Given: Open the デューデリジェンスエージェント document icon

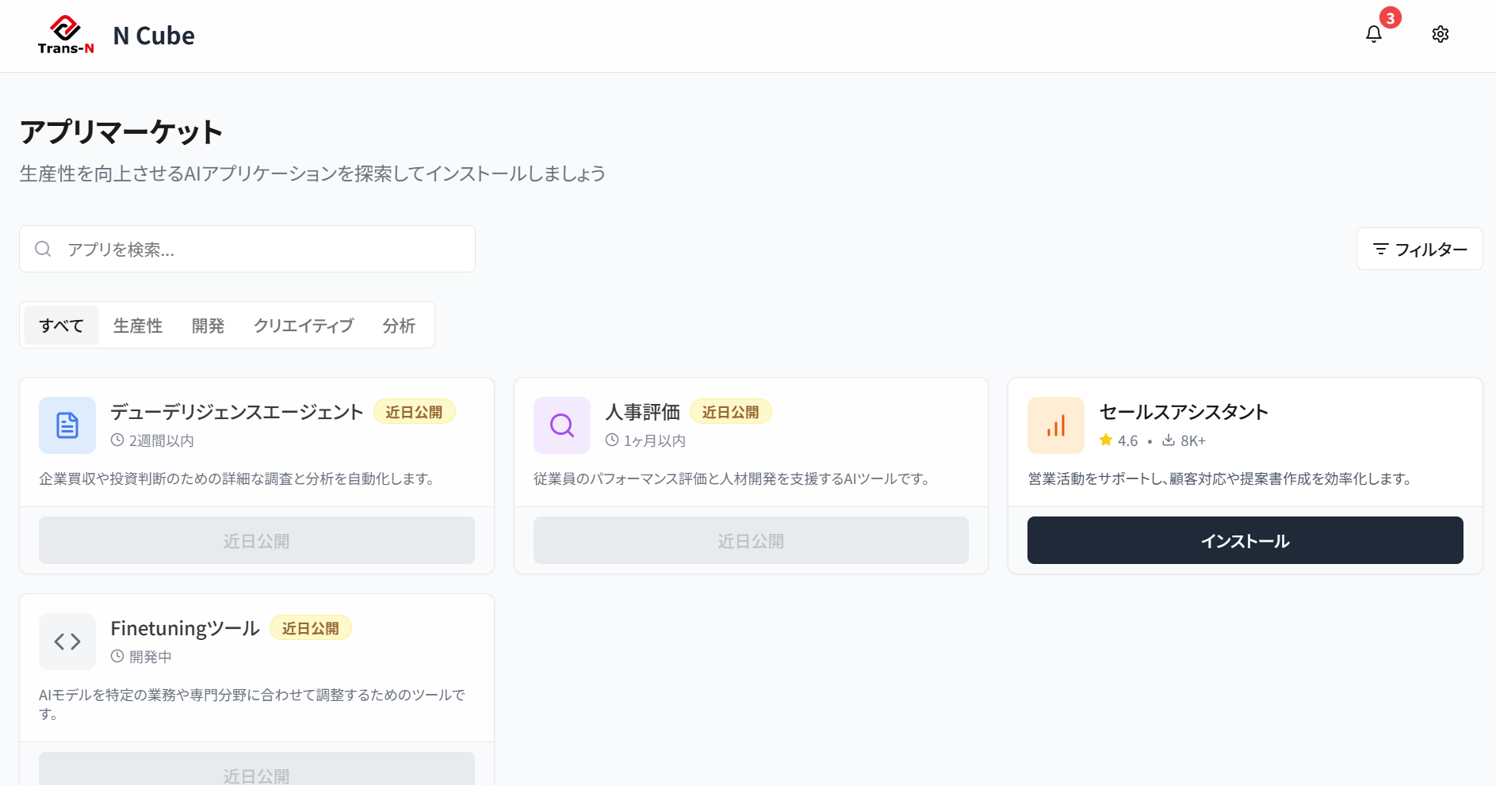Looking at the screenshot, I should point(67,425).
